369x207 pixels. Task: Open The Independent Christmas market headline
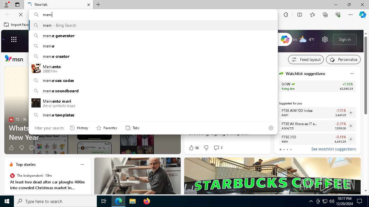point(47,185)
